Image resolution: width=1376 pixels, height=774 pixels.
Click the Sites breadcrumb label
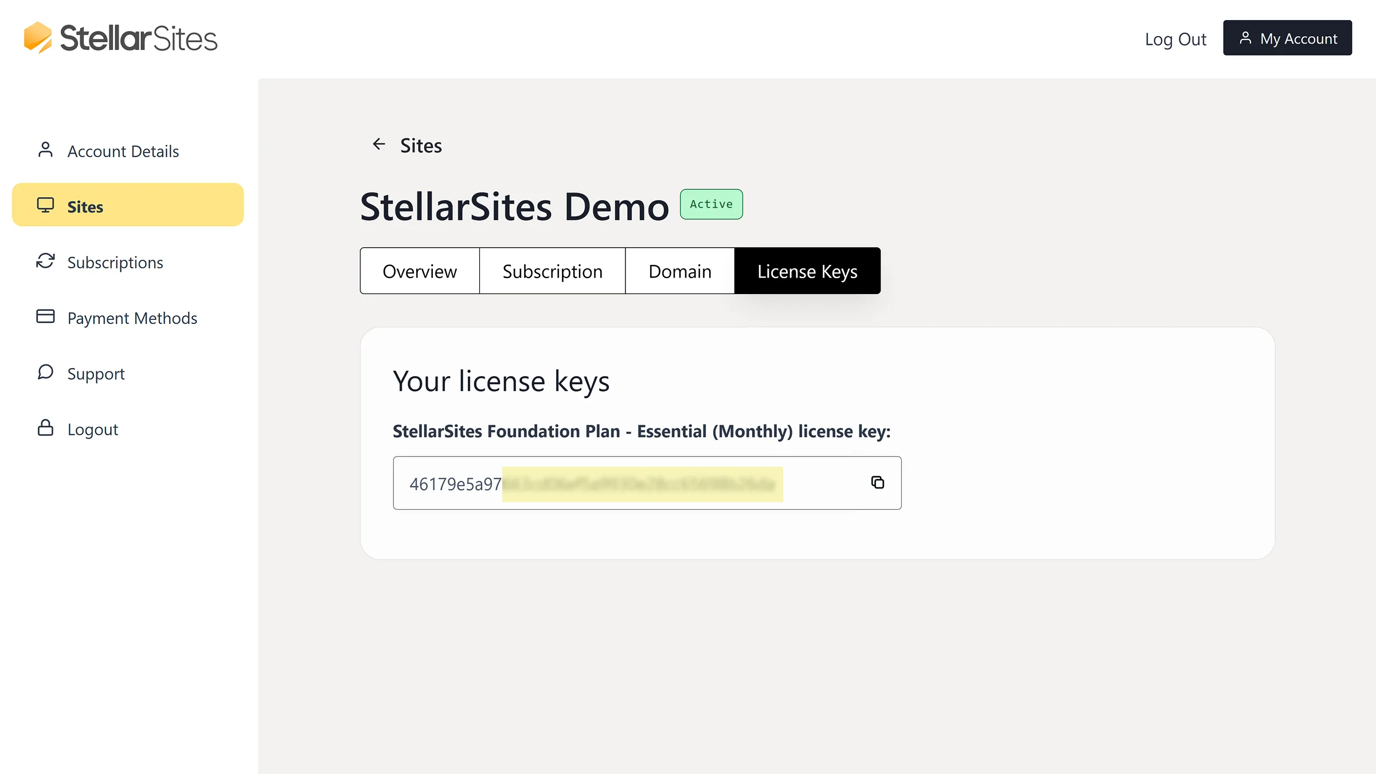(x=421, y=145)
